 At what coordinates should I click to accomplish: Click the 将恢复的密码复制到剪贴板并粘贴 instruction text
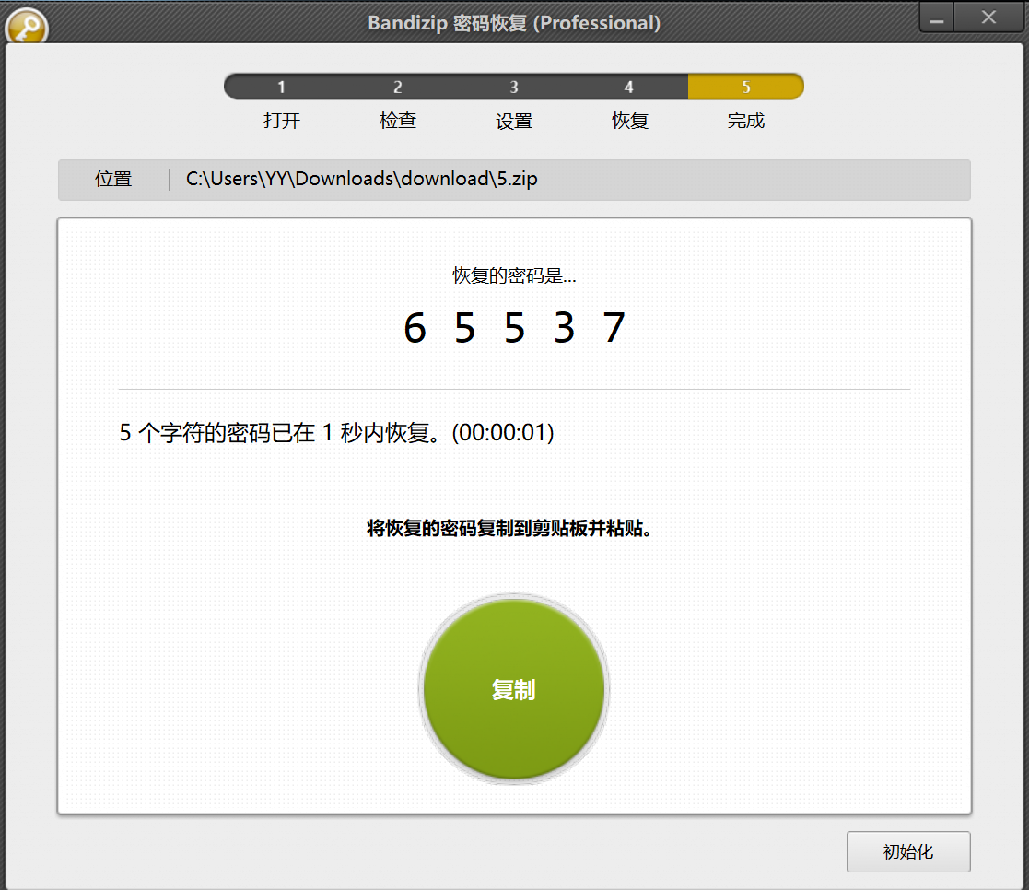(509, 528)
